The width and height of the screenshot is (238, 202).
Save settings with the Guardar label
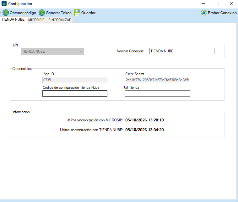[88, 13]
